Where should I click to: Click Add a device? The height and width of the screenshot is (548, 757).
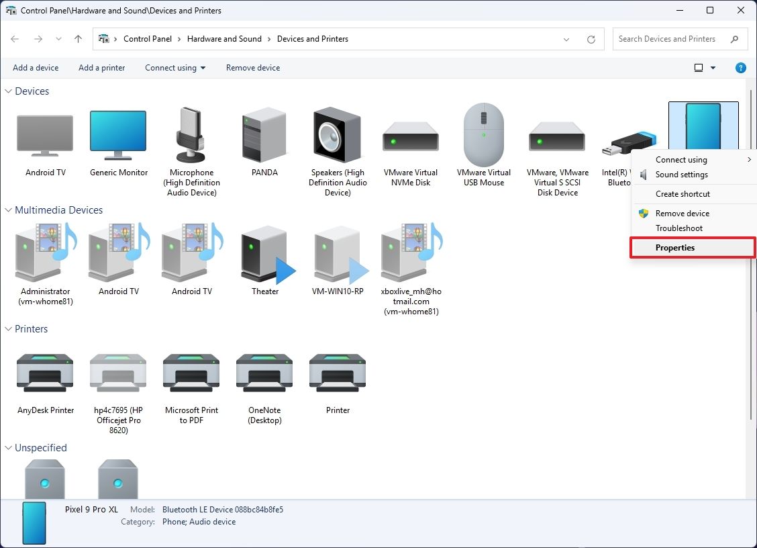pos(36,67)
